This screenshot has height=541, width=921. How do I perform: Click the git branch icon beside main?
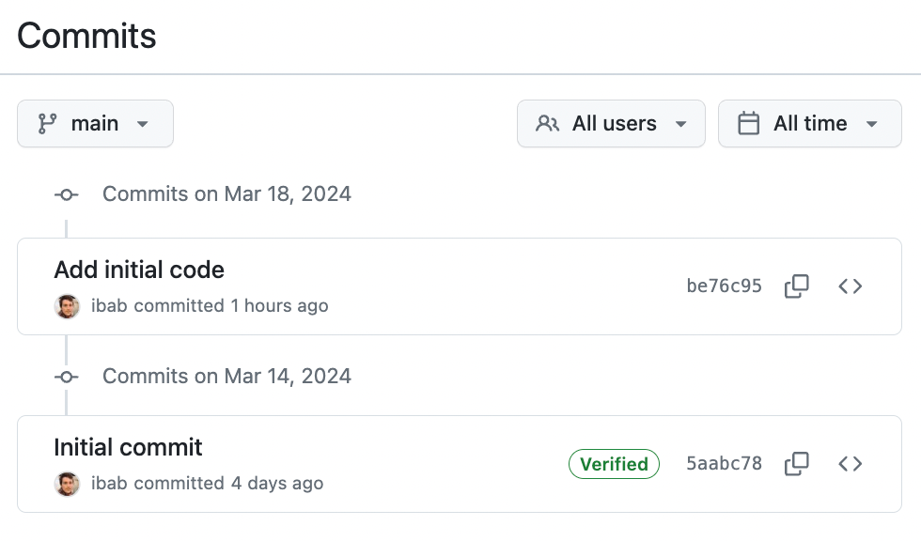pyautogui.click(x=47, y=124)
